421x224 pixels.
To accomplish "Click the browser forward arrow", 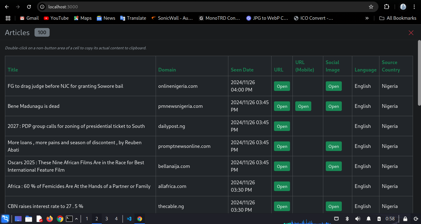I will (18, 7).
